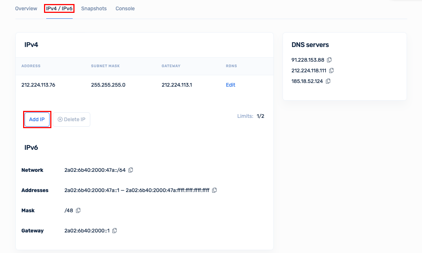The height and width of the screenshot is (253, 422).
Task: Click the Delete IP button
Action: 72,119
